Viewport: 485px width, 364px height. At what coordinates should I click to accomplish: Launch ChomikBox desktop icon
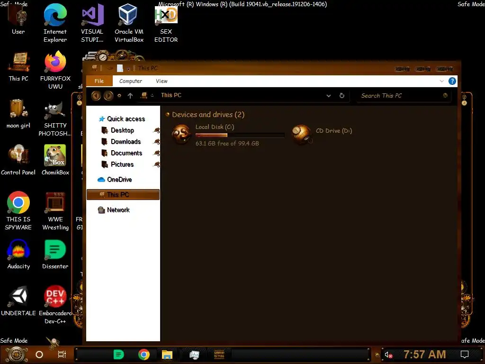[55, 160]
